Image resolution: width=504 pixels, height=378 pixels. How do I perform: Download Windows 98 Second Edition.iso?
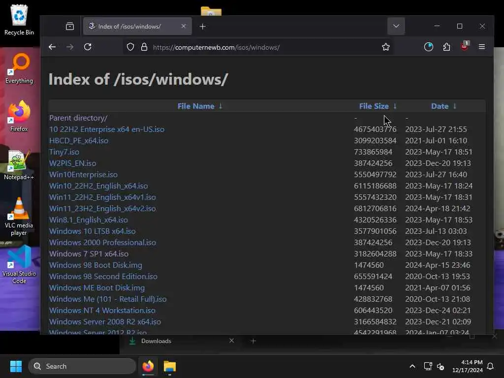point(103,277)
